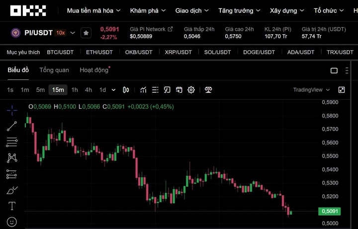
Task: Expand the Tăng trưởng menu
Action: [239, 11]
